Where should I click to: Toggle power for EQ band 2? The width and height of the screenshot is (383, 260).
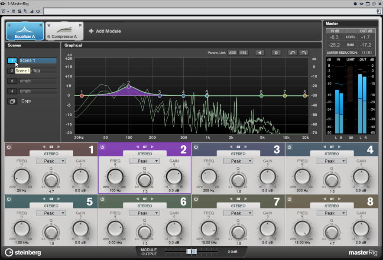pos(102,147)
